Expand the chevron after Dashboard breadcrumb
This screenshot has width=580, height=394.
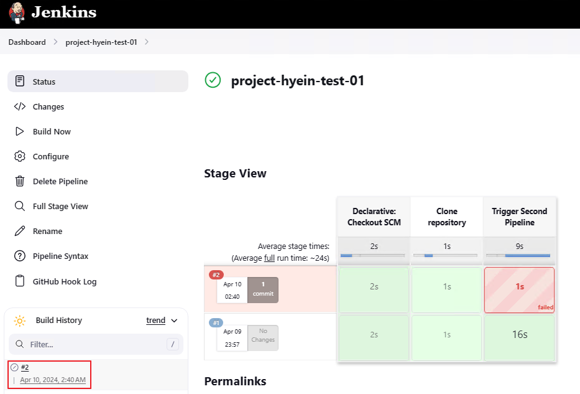(55, 42)
